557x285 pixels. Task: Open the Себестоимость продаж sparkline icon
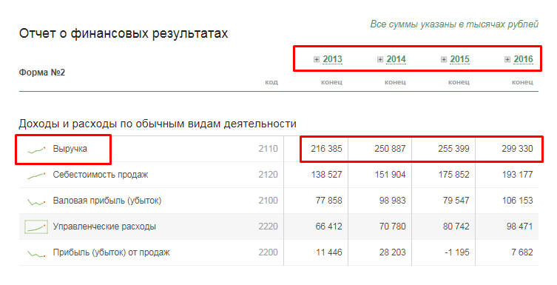coord(36,175)
